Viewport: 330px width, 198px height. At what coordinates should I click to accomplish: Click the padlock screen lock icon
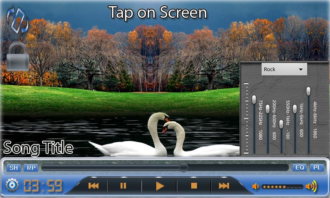click(x=18, y=58)
